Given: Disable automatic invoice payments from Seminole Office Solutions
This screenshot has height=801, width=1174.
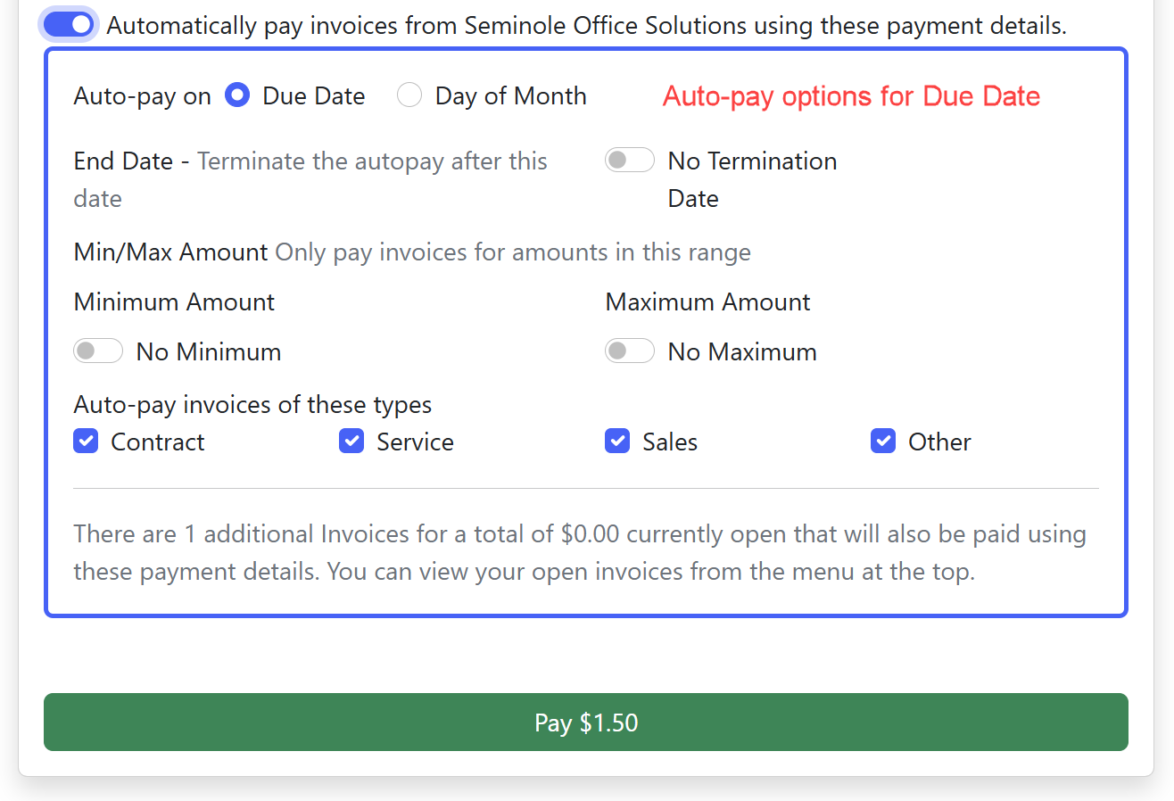Looking at the screenshot, I should click(68, 24).
